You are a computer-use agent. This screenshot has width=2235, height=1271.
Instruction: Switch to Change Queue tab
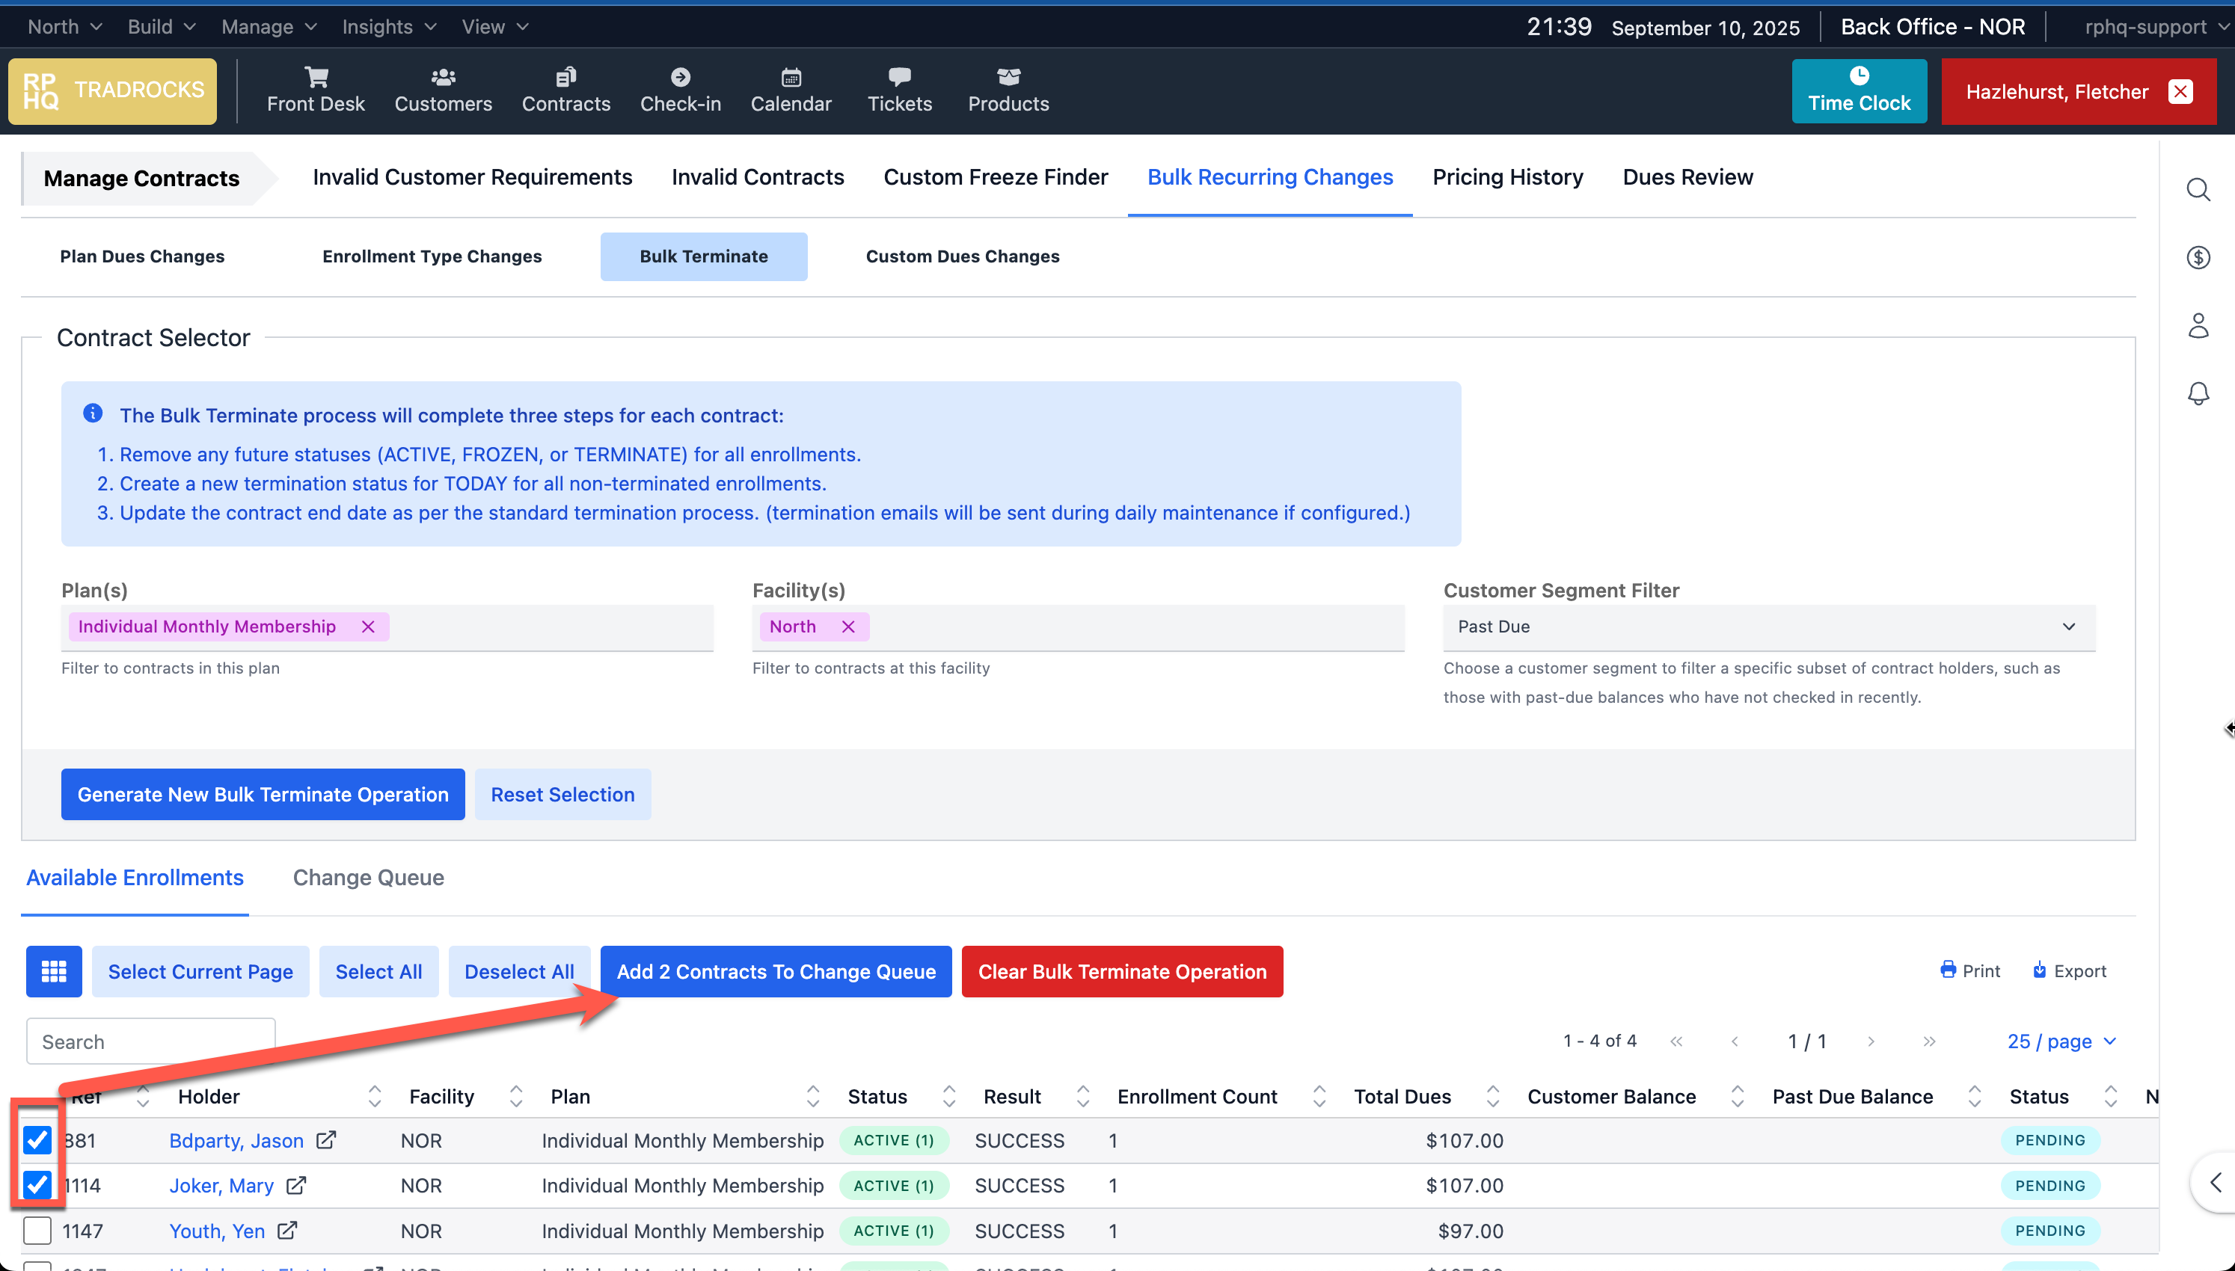(367, 877)
